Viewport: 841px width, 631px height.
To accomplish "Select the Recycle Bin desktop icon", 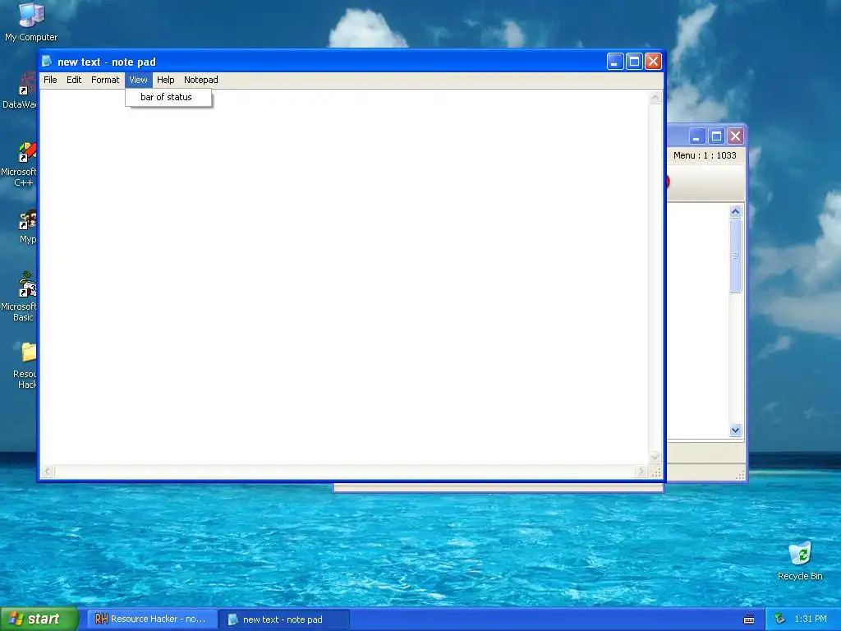I will tap(800, 560).
